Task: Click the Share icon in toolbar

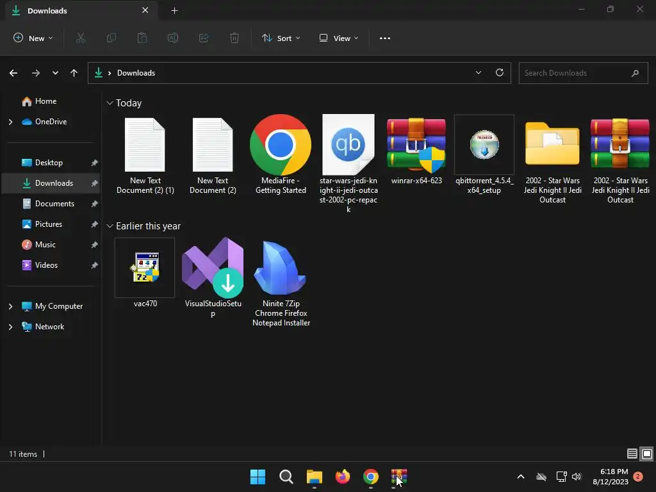Action: tap(204, 38)
